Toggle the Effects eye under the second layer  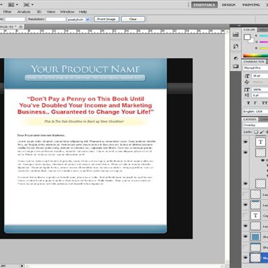(x=262, y=160)
